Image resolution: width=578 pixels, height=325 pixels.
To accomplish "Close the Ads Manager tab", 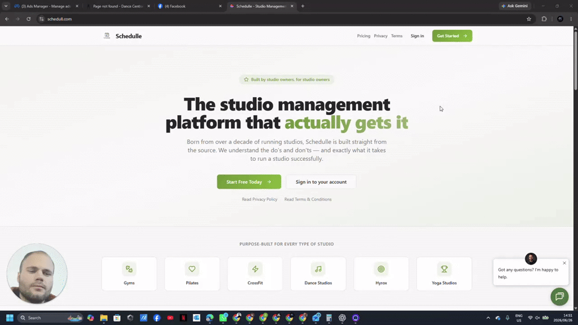I will [77, 6].
